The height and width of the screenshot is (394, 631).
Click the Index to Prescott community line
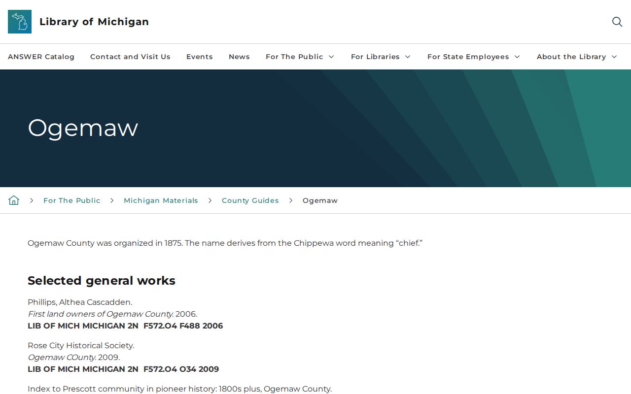(x=180, y=389)
